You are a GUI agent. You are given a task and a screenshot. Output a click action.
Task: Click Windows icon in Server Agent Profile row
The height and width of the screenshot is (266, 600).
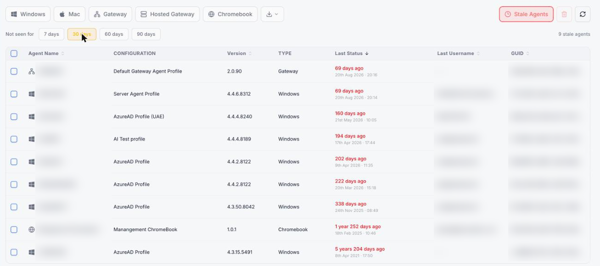click(32, 94)
